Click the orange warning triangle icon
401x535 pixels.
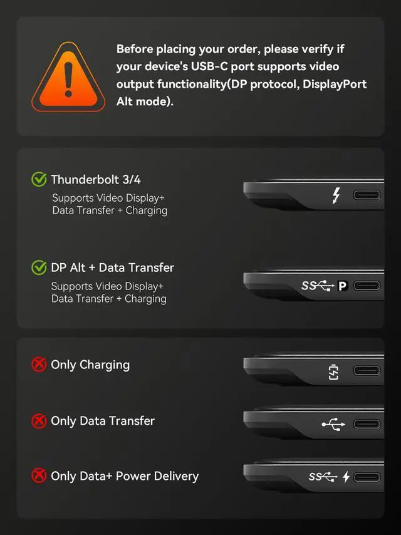click(x=68, y=77)
